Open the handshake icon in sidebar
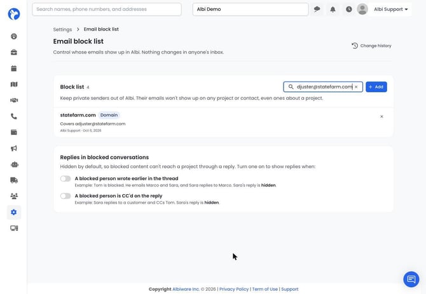The image size is (426, 294). (x=14, y=101)
